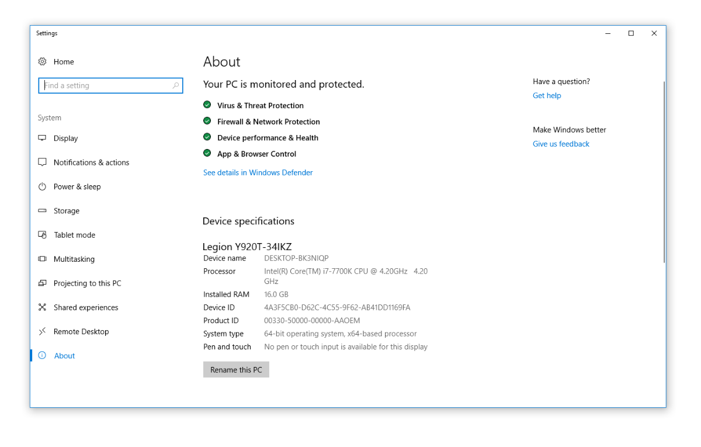
Task: Click the Multitasking icon
Action: (x=42, y=259)
